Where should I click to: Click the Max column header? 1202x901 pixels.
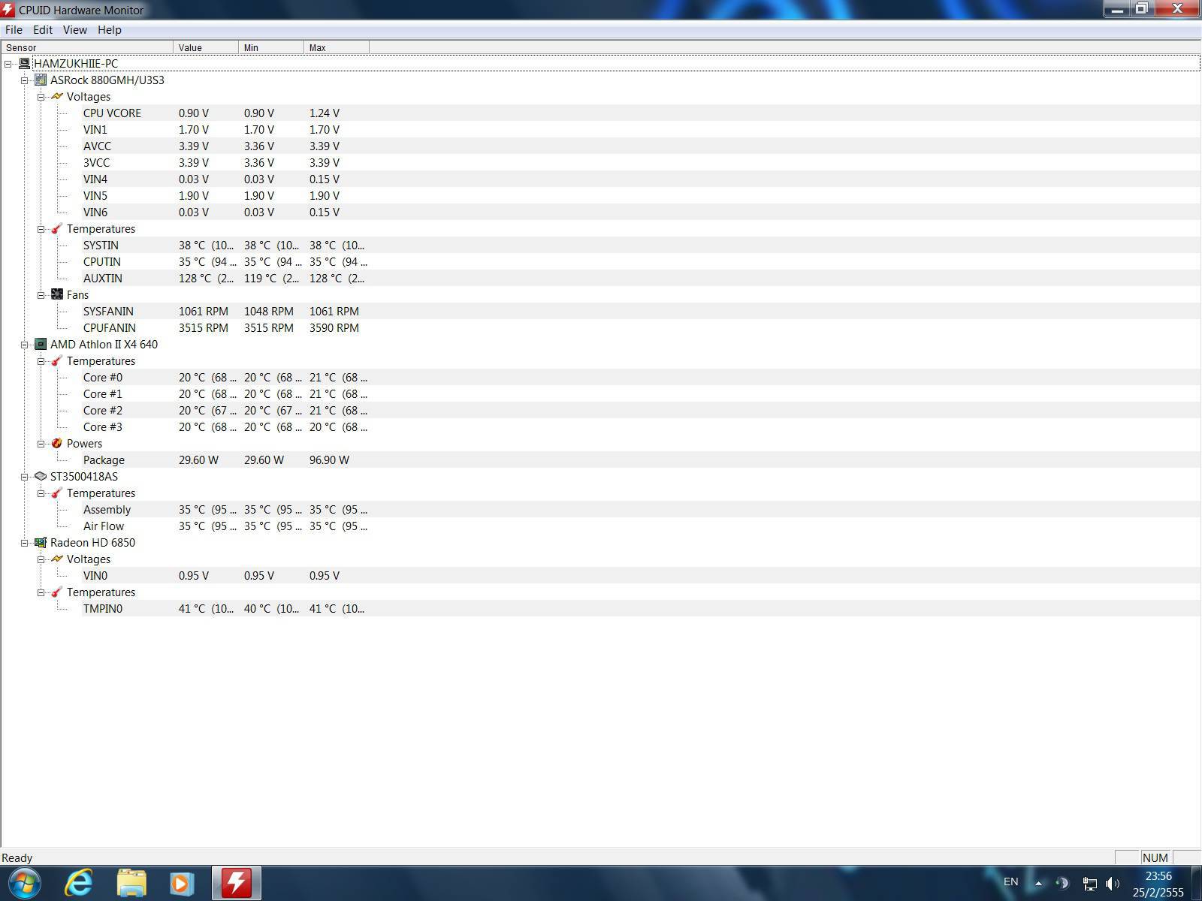pos(337,47)
